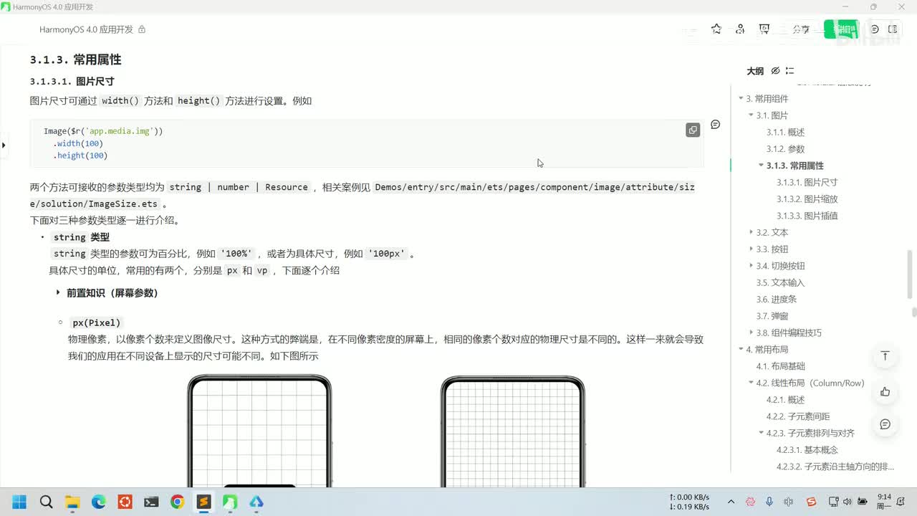Click the right phone grid illustration

click(x=512, y=431)
